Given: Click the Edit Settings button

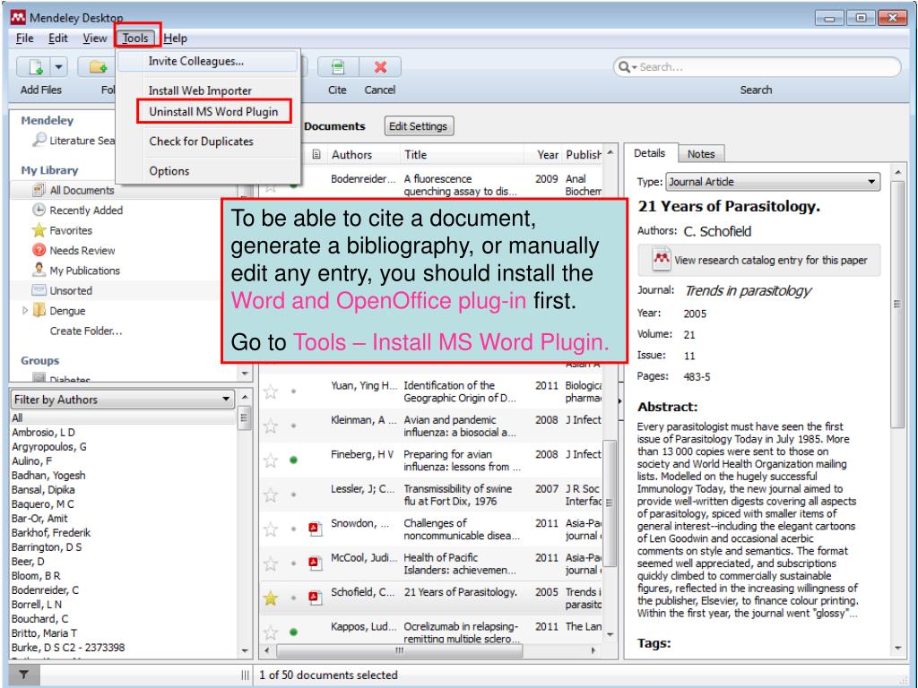Looking at the screenshot, I should click(x=418, y=126).
